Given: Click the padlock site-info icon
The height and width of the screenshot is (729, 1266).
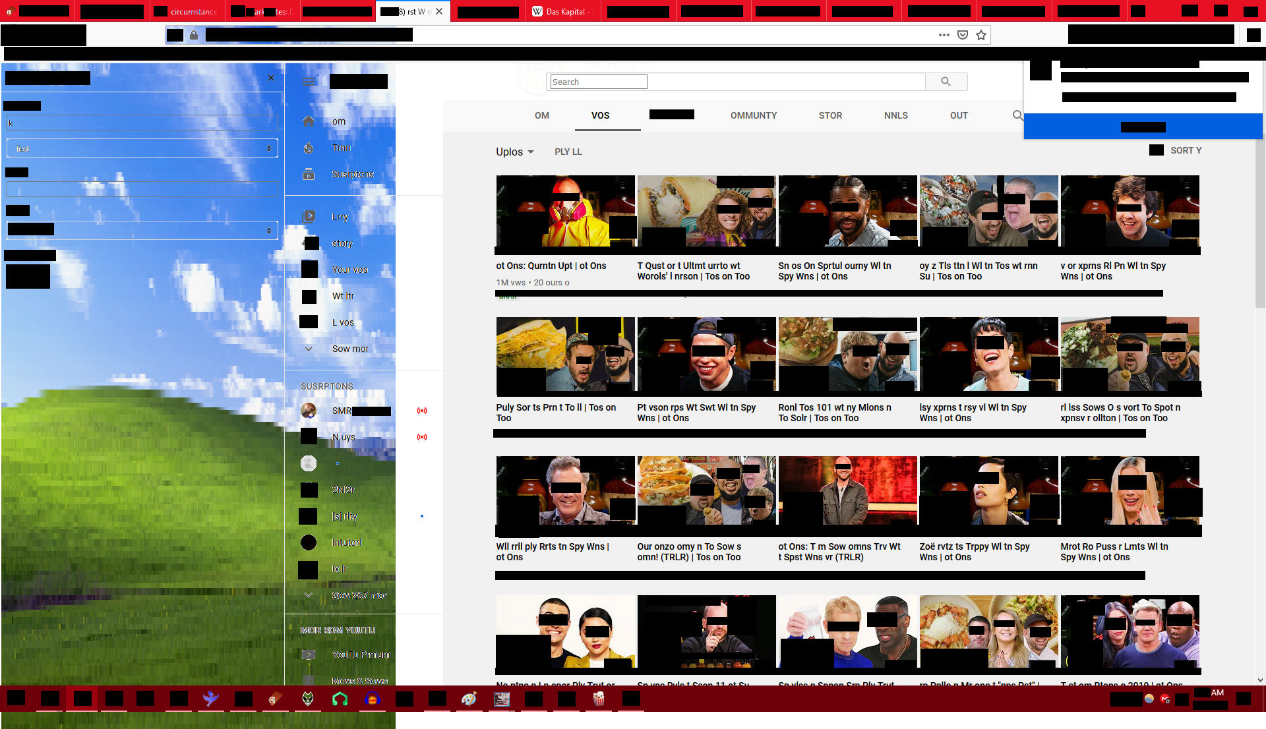Looking at the screenshot, I should click(x=194, y=35).
